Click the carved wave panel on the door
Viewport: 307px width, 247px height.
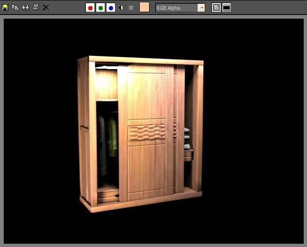pyautogui.click(x=147, y=133)
